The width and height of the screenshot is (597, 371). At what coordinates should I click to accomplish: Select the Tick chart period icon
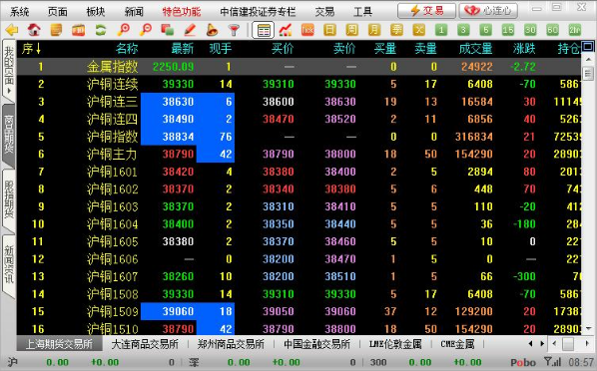[x=307, y=30]
